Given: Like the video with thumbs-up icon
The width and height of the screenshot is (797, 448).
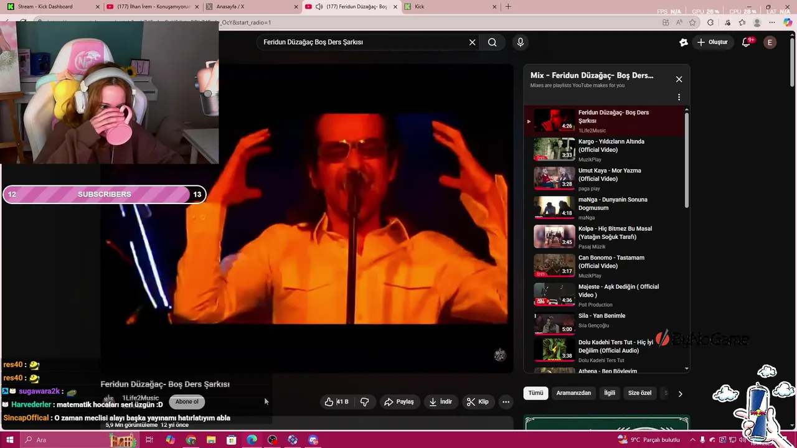Looking at the screenshot, I should [336, 402].
